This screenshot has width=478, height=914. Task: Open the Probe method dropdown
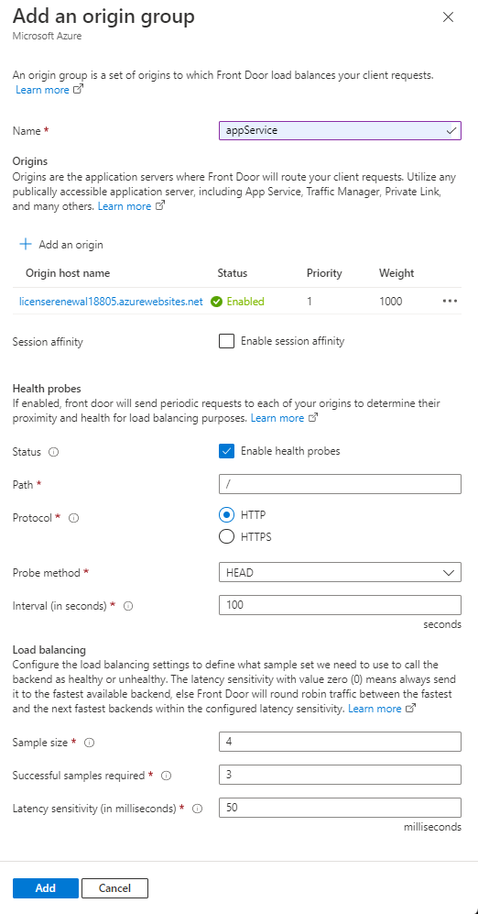pyautogui.click(x=340, y=572)
